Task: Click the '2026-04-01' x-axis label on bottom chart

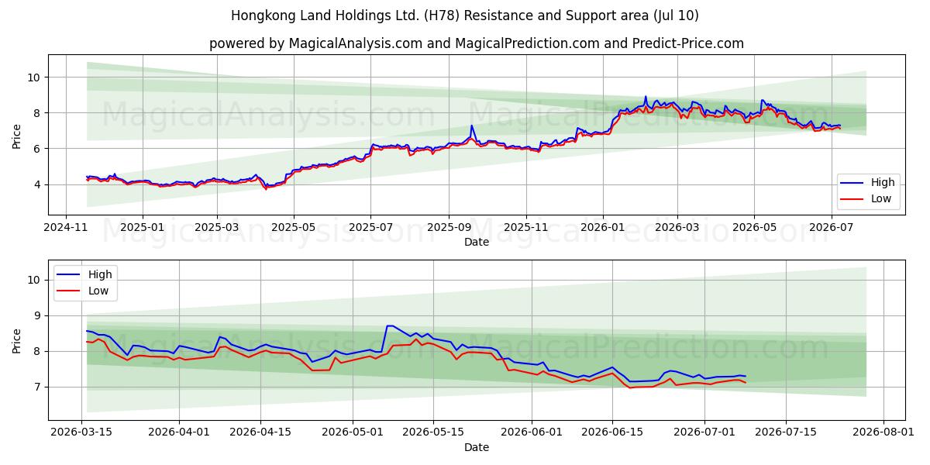Action: coord(179,434)
